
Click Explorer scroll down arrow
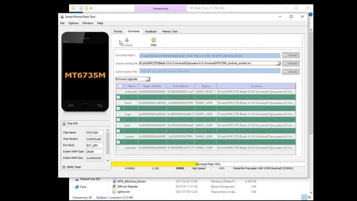coord(311,193)
